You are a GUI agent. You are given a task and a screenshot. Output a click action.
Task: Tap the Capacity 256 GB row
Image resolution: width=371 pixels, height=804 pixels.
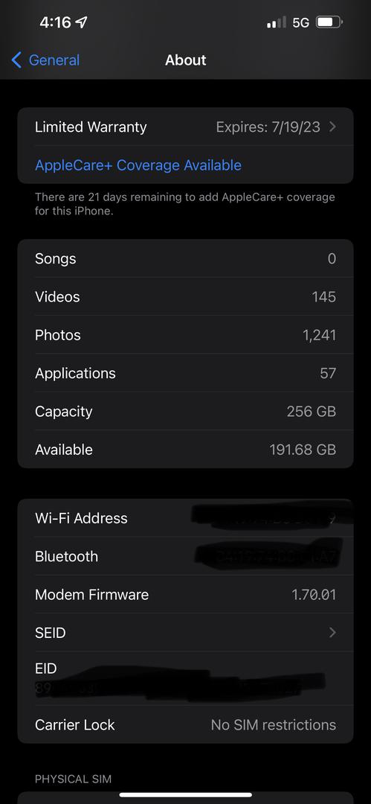186,411
